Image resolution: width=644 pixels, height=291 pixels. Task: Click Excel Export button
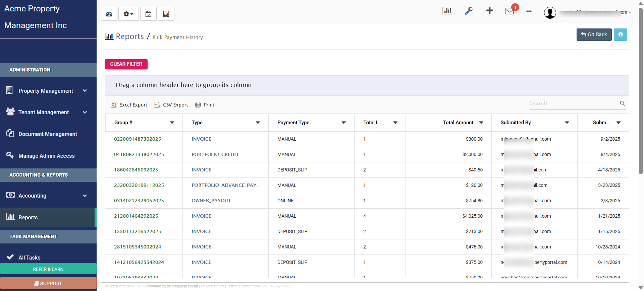click(129, 105)
